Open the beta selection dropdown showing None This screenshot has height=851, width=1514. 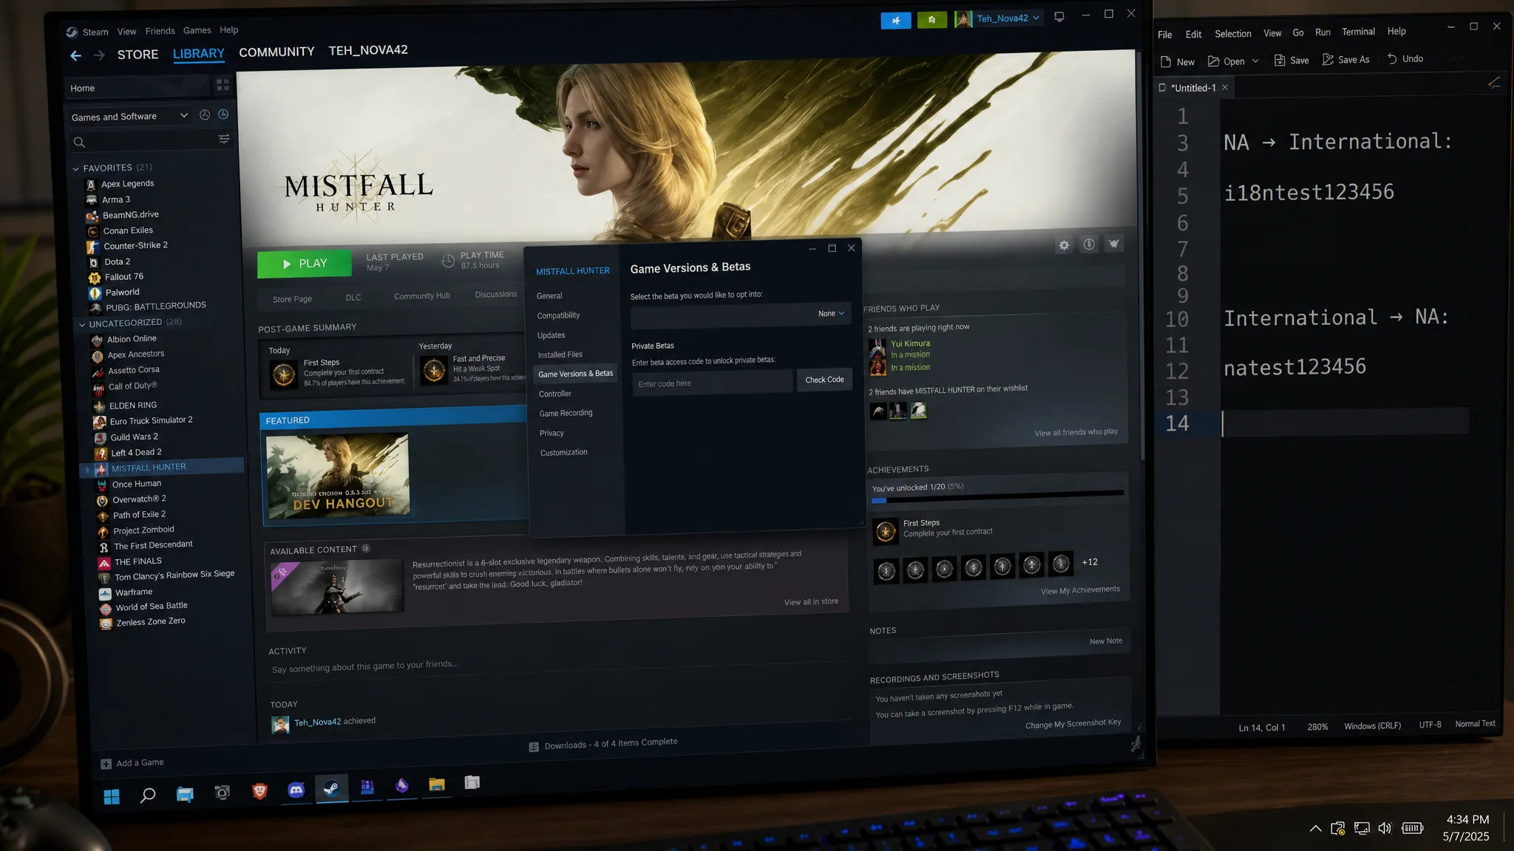tap(741, 315)
